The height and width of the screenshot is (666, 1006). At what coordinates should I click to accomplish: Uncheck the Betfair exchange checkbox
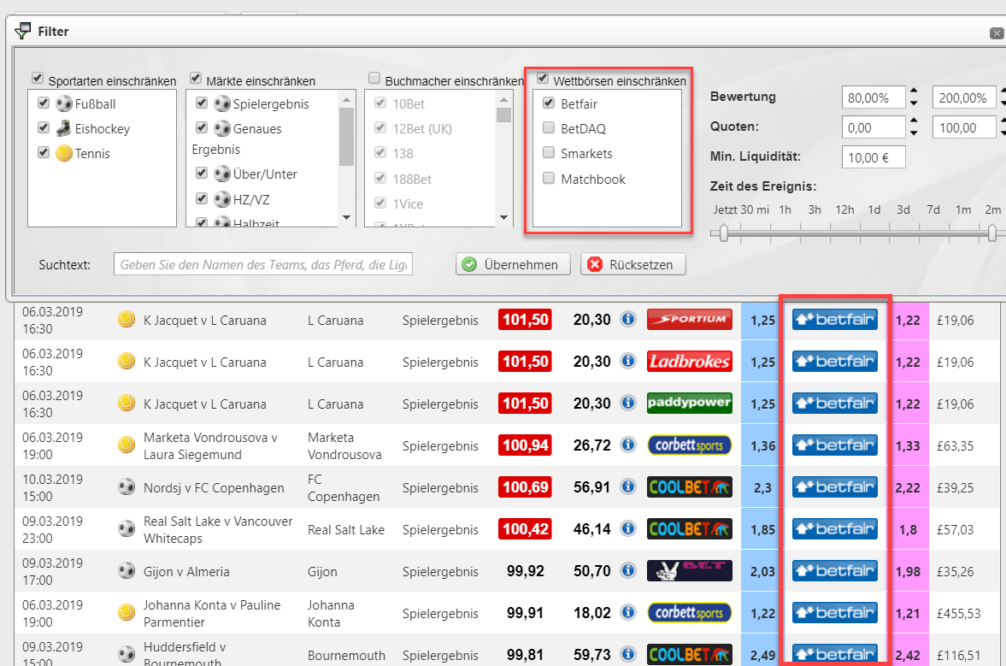click(x=549, y=103)
